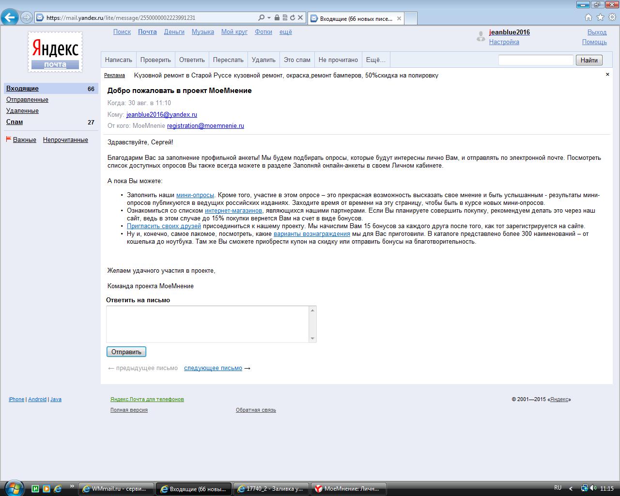Click Ответить in the mail toolbar
The width and height of the screenshot is (620, 496).
pyautogui.click(x=192, y=60)
